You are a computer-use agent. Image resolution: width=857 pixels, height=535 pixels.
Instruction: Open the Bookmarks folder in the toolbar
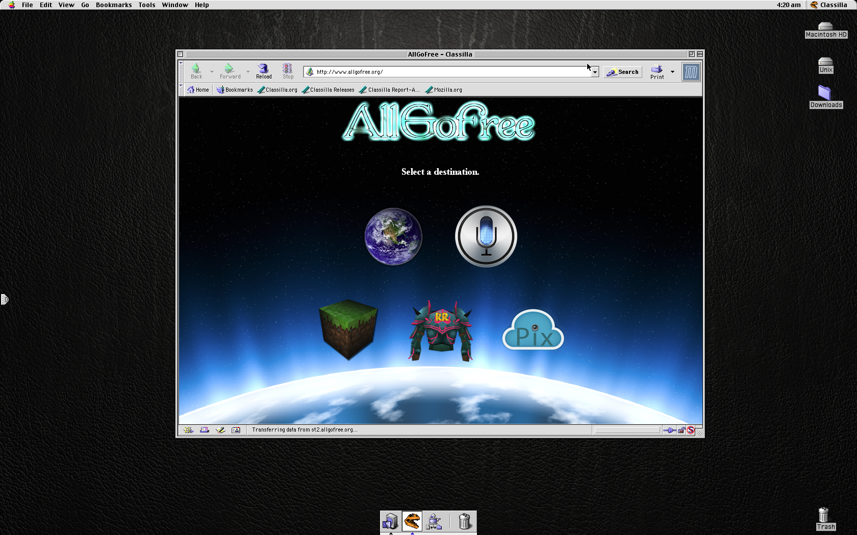[235, 90]
